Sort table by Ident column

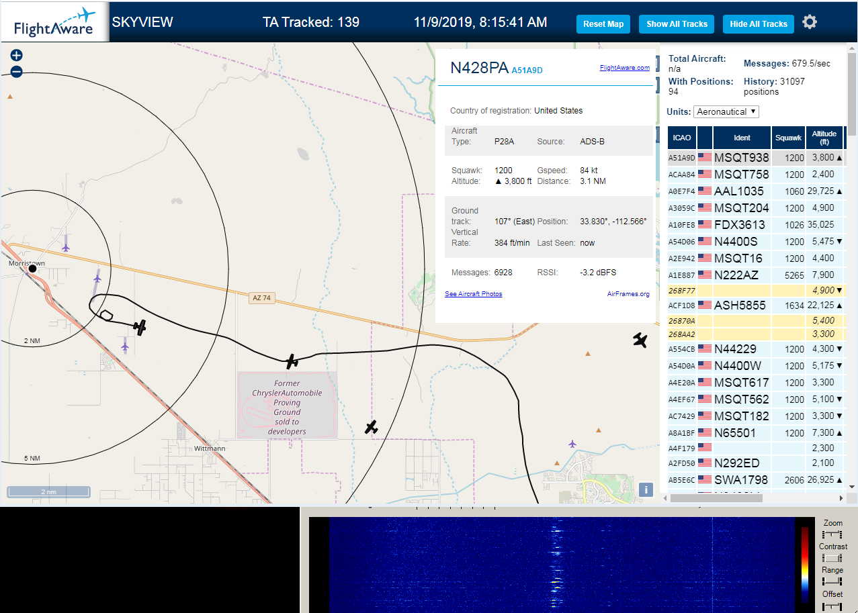tap(742, 138)
